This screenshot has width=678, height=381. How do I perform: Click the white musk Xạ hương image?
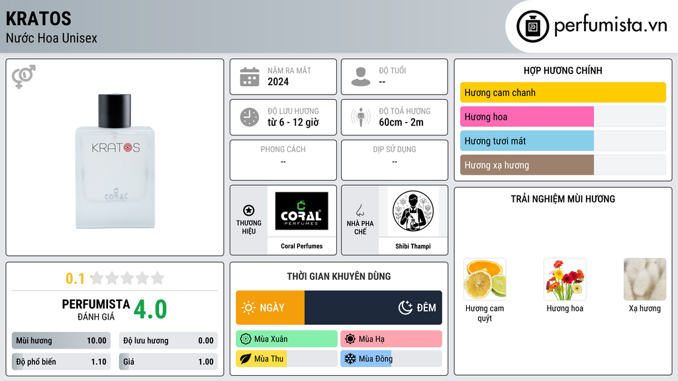pyautogui.click(x=645, y=279)
